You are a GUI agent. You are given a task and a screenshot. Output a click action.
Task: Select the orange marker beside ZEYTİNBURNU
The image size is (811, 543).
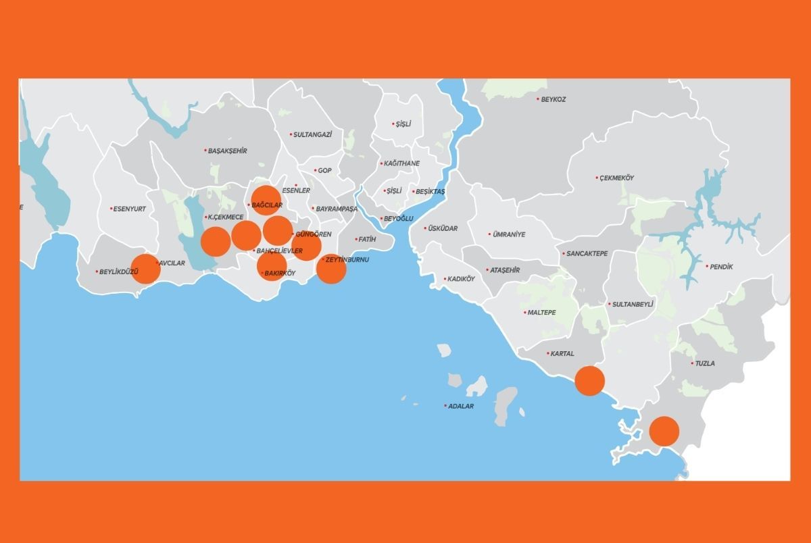331,269
